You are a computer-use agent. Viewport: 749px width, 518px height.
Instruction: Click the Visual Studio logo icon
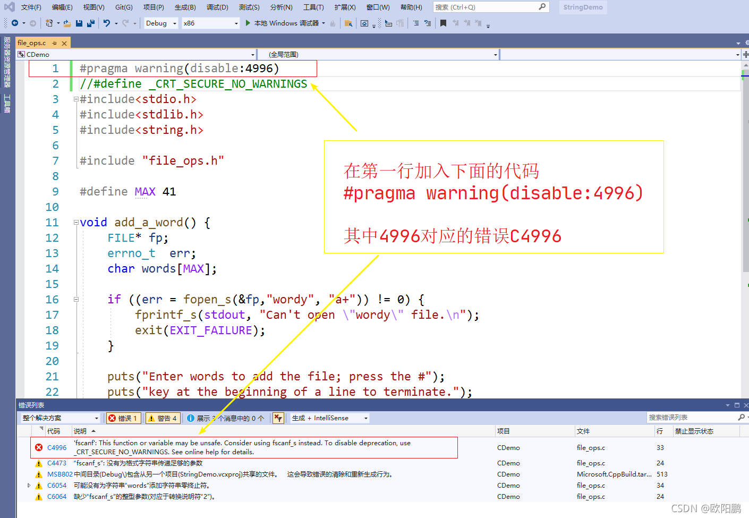pyautogui.click(x=9, y=7)
